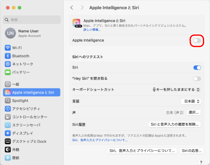Open the アクセシビリティ icon

click(8, 109)
